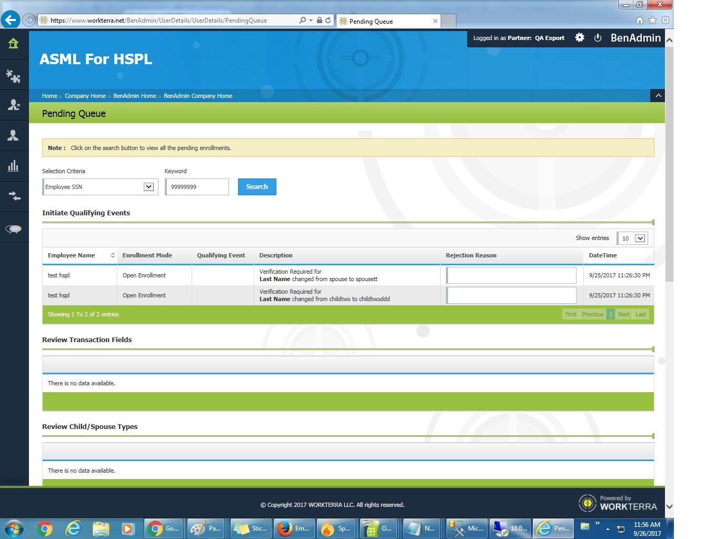This screenshot has width=715, height=539.
Task: Open the remote desktop 10.0 taskbar item
Action: pos(510,528)
